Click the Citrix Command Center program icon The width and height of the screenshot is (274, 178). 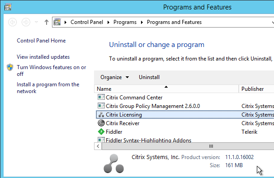101,97
